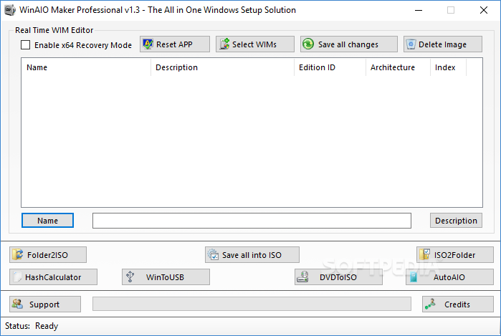
Task: Click the green Save all changes icon
Action: [x=308, y=44]
